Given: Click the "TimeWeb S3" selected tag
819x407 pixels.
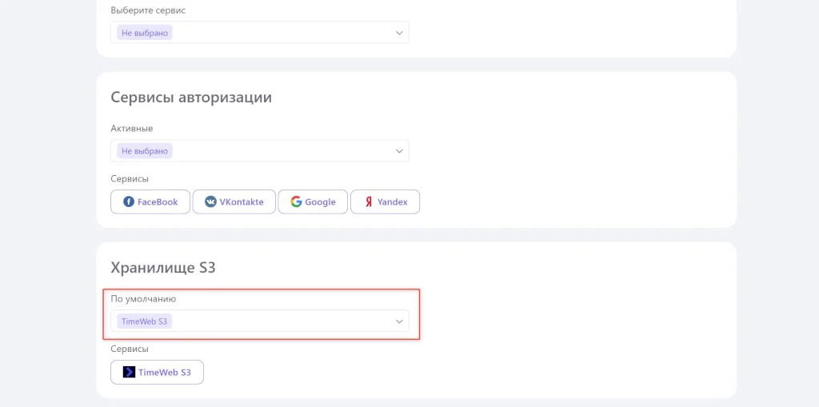Looking at the screenshot, I should (145, 321).
